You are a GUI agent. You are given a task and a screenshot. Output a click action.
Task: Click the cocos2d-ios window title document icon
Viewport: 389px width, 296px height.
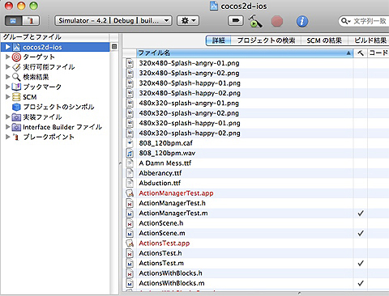point(214,6)
